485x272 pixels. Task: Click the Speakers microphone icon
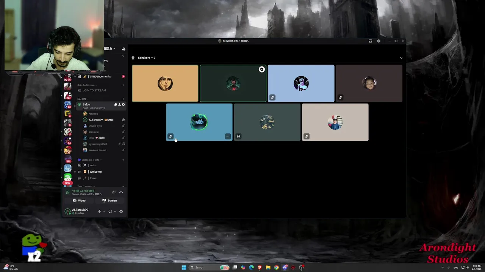point(133,58)
